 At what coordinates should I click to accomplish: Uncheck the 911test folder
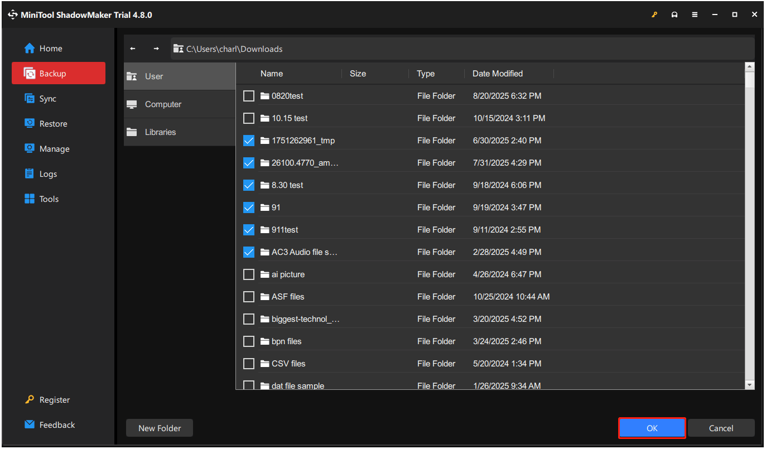[248, 229]
